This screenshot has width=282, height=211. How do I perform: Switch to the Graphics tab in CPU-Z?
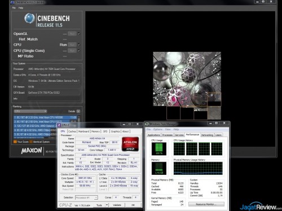coord(115,131)
